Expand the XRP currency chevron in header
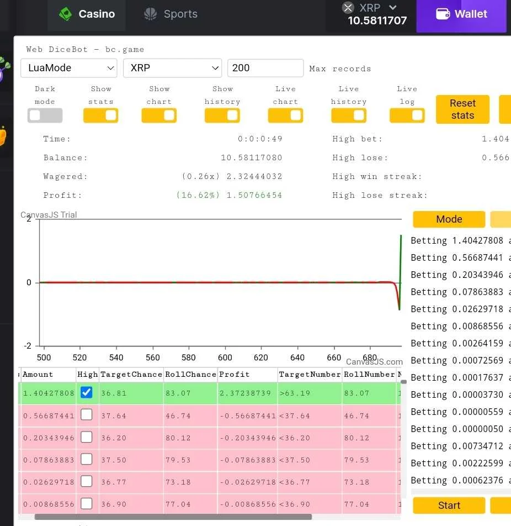The image size is (511, 526). (x=393, y=7)
